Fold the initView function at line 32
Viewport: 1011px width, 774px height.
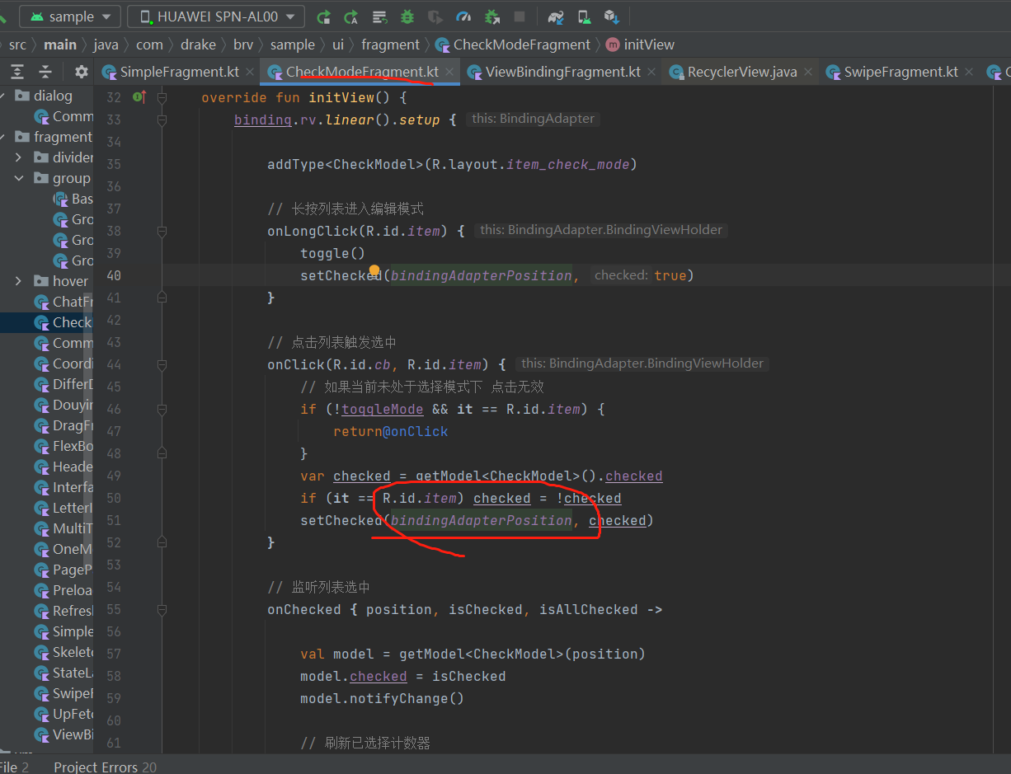click(x=162, y=97)
